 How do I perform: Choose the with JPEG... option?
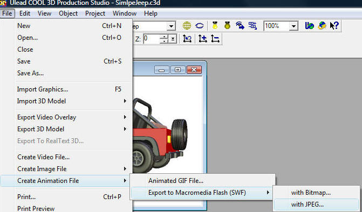(x=316, y=204)
